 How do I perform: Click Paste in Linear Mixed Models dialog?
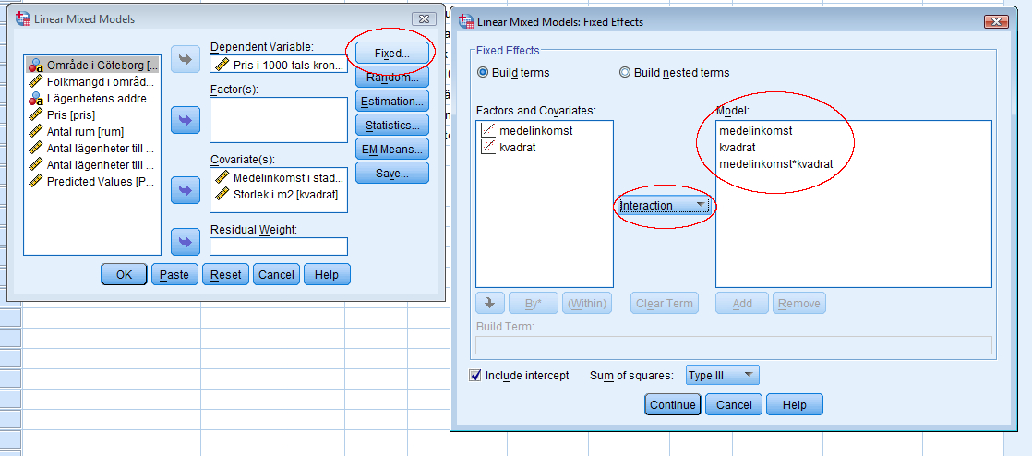tap(174, 274)
